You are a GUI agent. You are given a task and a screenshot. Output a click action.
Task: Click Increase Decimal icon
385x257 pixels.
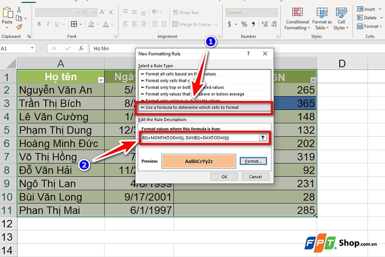point(265,24)
